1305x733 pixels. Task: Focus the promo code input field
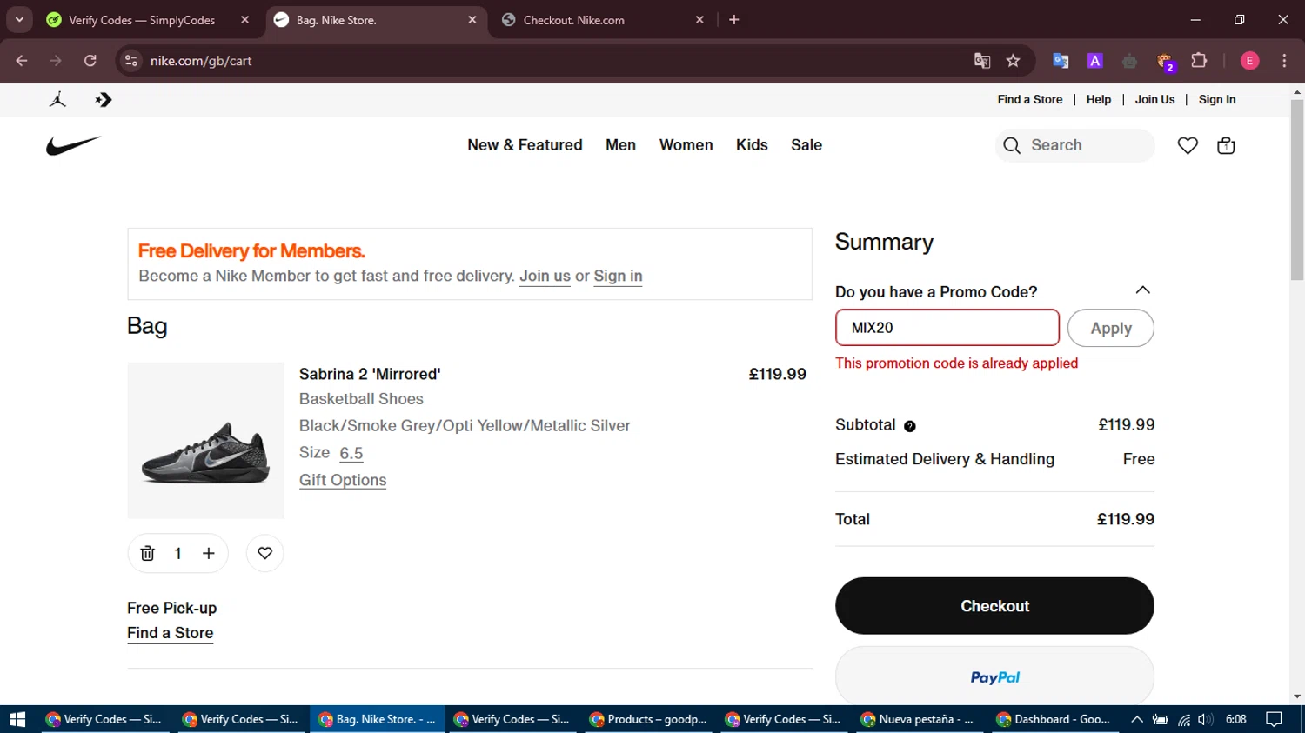[947, 328]
